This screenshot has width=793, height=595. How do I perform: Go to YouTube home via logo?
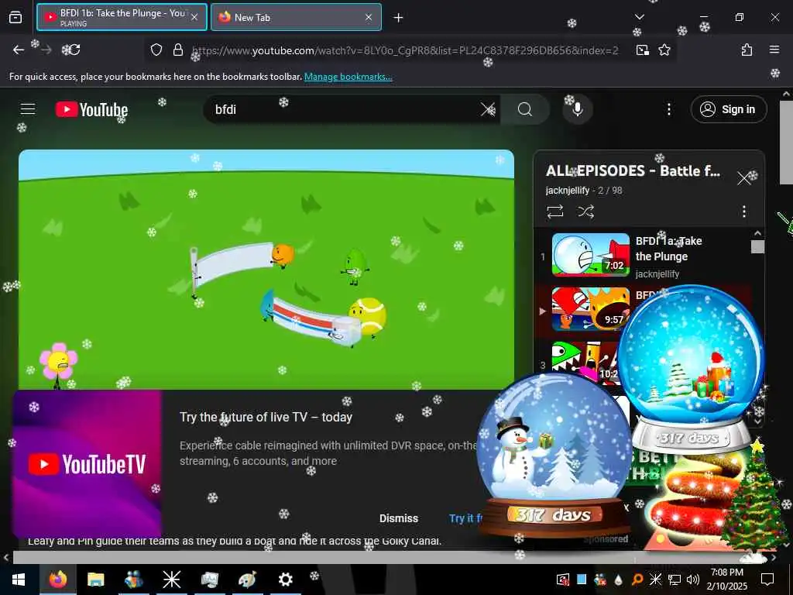click(91, 109)
